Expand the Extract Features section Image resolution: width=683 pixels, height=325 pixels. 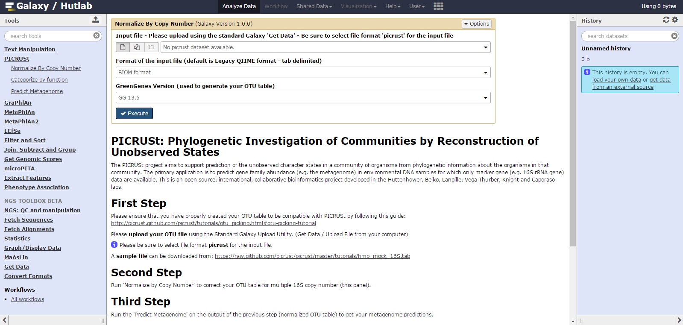[28, 178]
